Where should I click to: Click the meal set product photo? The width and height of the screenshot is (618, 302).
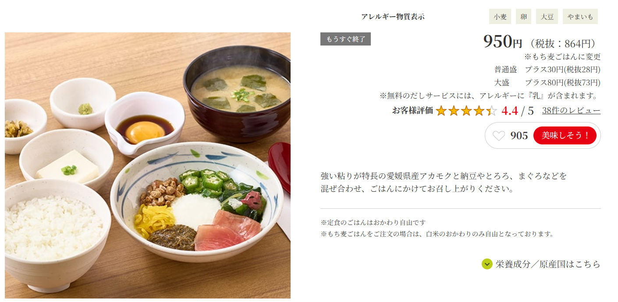[x=148, y=165]
